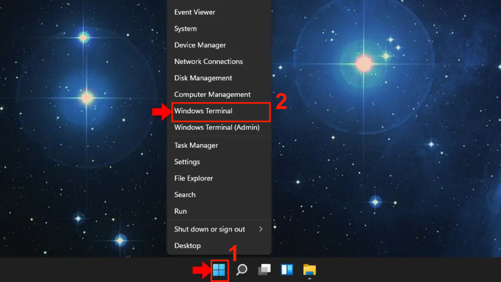501x282 pixels.
Task: Select System in the context menu
Action: click(x=219, y=29)
